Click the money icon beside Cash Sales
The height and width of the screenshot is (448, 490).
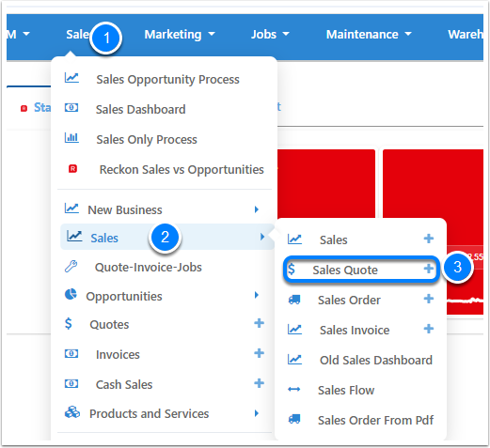coord(71,384)
